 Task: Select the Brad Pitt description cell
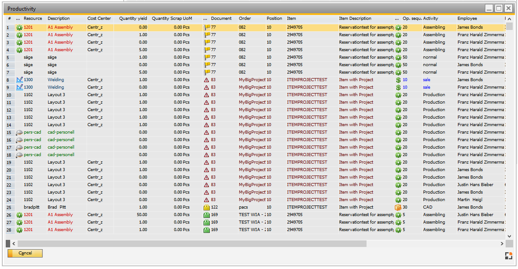(58, 207)
